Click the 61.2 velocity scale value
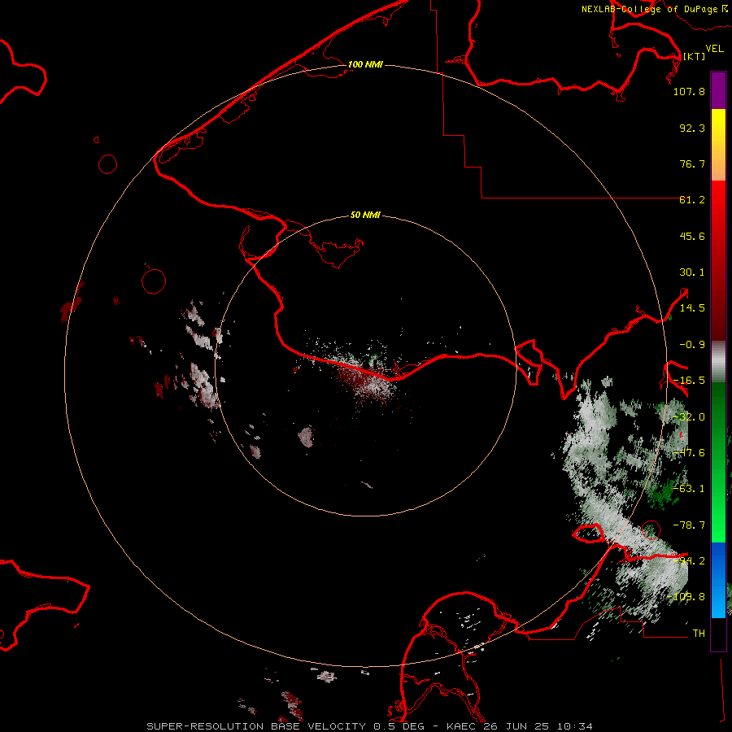Image resolution: width=732 pixels, height=732 pixels. tap(692, 200)
